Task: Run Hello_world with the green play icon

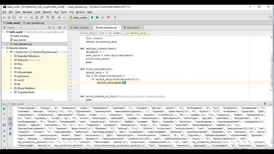Action: (x=92, y=18)
